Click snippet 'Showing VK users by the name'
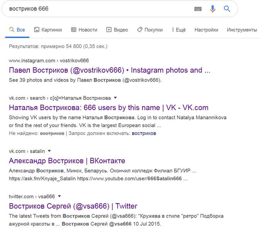This screenshot has width=260, height=231. [118, 121]
